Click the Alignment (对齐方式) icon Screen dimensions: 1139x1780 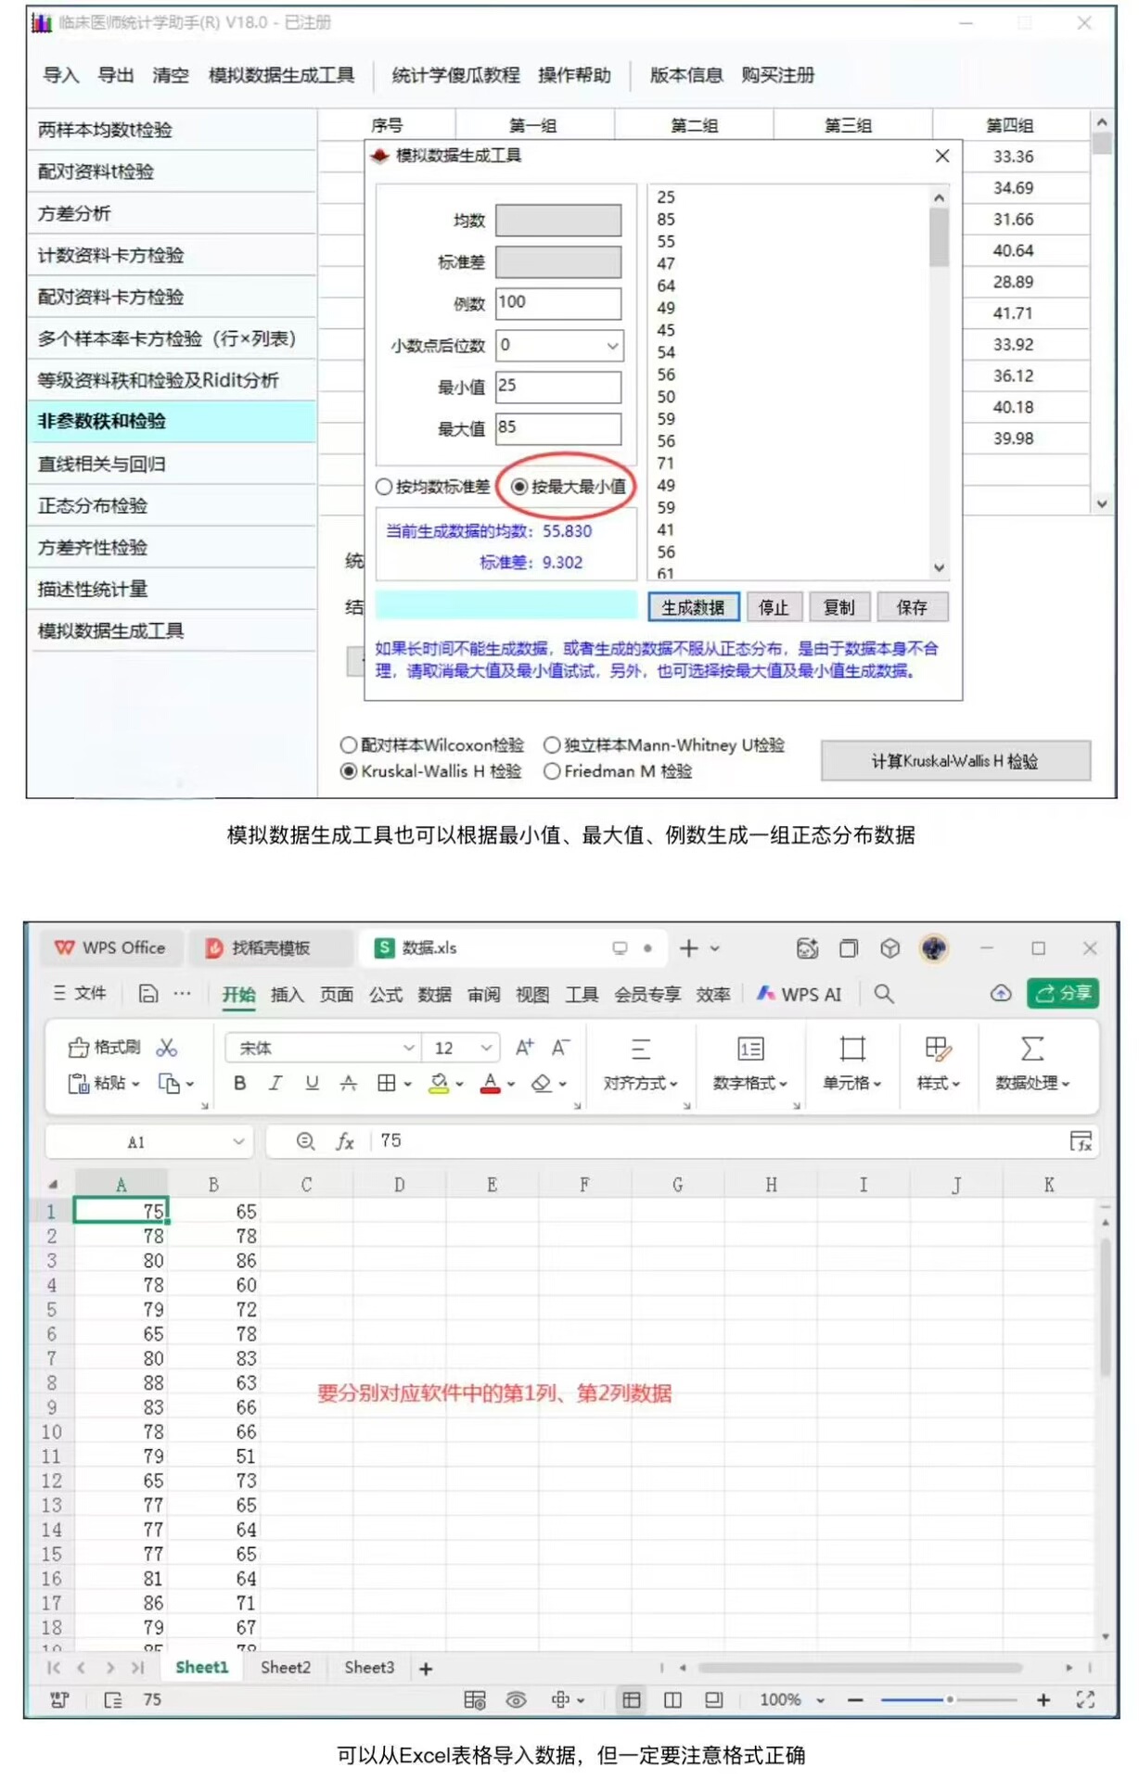click(x=641, y=1049)
